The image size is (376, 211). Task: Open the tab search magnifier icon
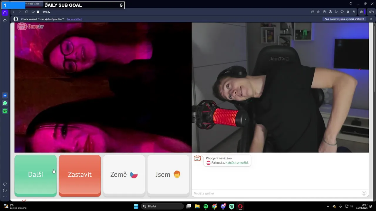[351, 4]
